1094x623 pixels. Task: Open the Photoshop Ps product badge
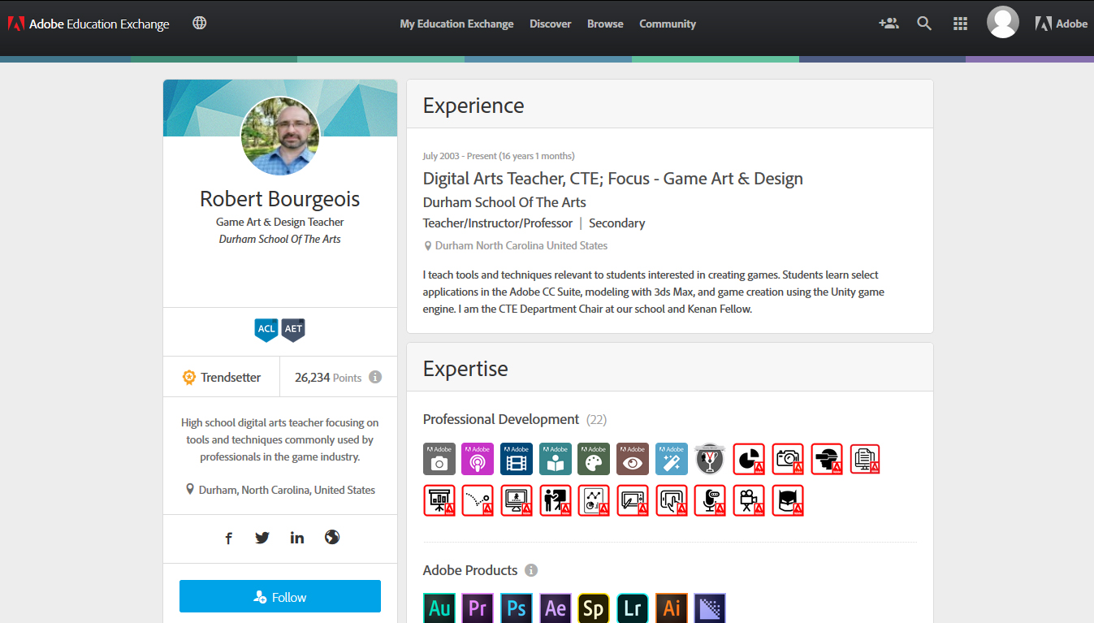pos(516,608)
